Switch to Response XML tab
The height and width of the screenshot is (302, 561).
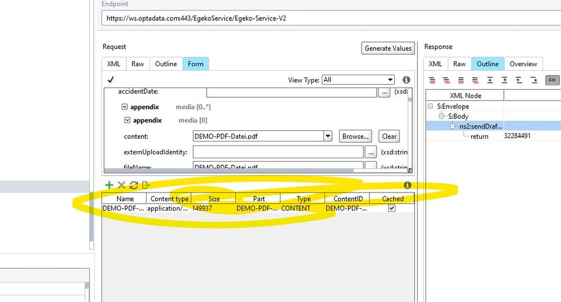point(435,63)
